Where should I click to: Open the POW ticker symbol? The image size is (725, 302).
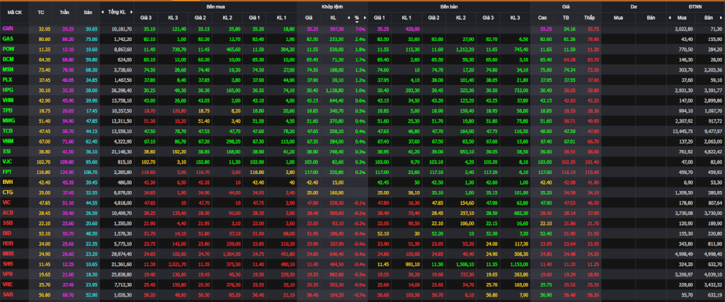tap(8, 49)
